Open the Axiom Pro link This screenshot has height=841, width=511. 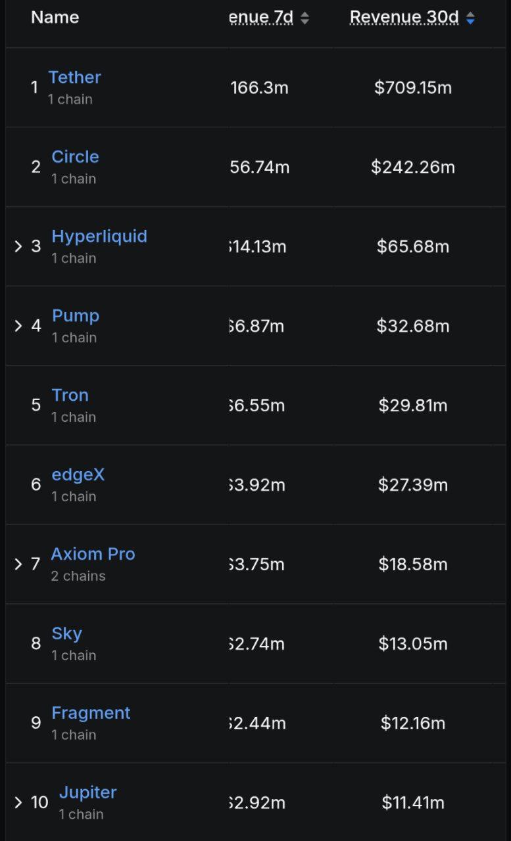point(93,555)
